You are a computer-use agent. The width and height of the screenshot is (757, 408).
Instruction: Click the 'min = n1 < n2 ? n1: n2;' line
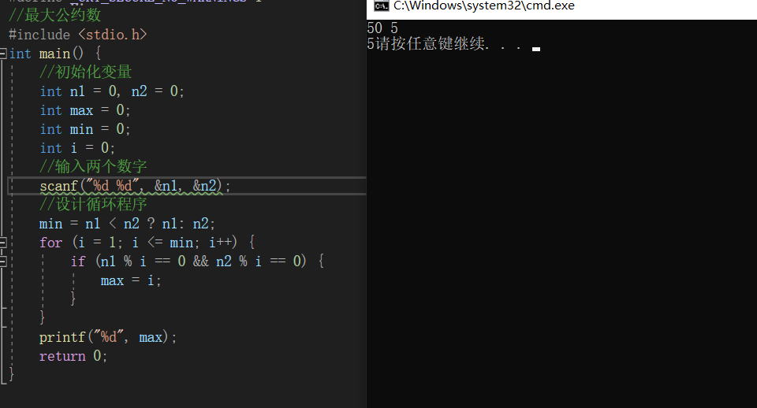tap(127, 224)
